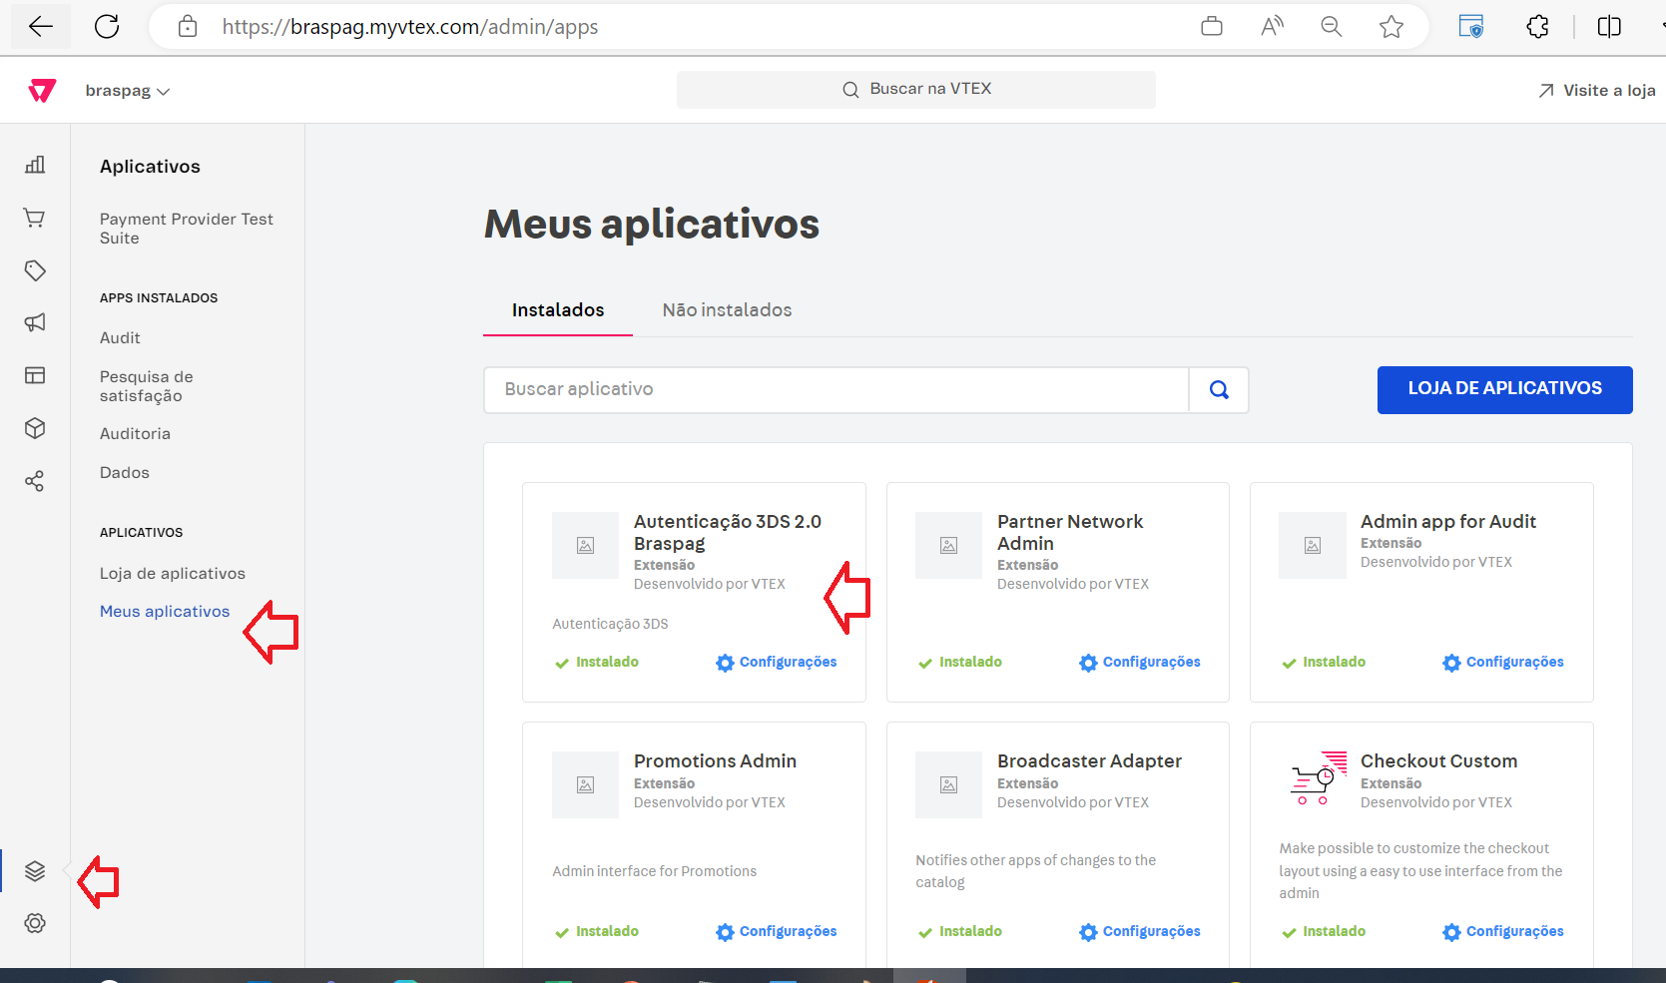Expand the braspag account dropdown

[128, 91]
